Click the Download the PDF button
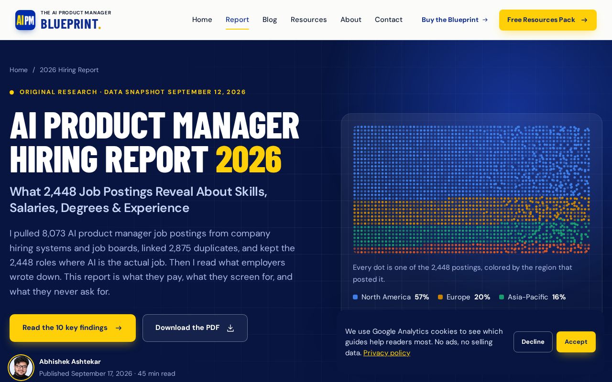The image size is (612, 382). [195, 328]
